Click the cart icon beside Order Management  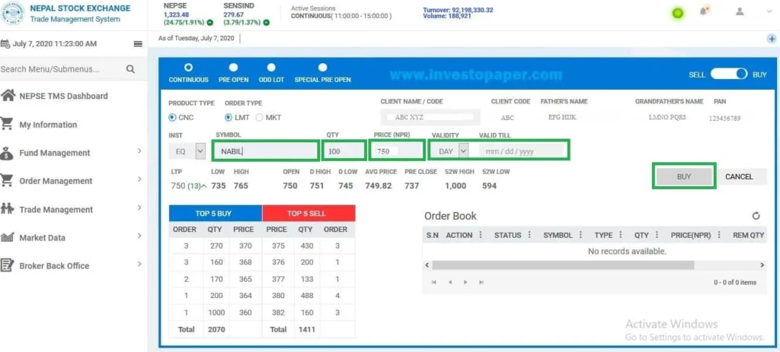tap(6, 180)
